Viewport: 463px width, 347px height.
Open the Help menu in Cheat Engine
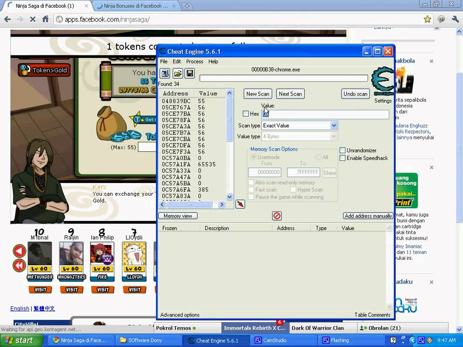pyautogui.click(x=213, y=61)
